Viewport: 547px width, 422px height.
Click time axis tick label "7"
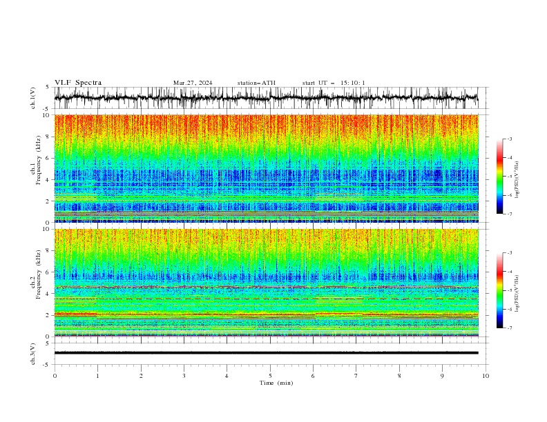(356, 376)
